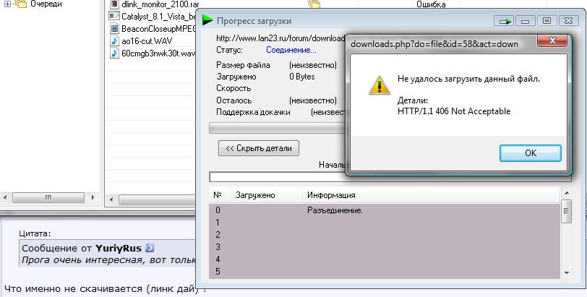The width and height of the screenshot is (587, 297).
Task: Click the Ошибка status cell
Action: coord(431,4)
